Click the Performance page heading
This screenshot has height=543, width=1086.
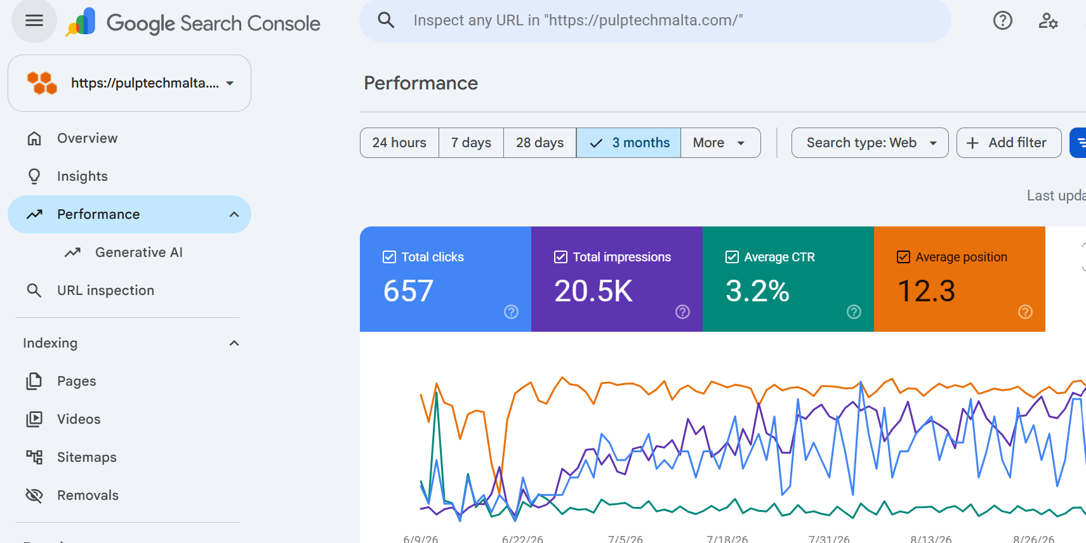[x=421, y=83]
